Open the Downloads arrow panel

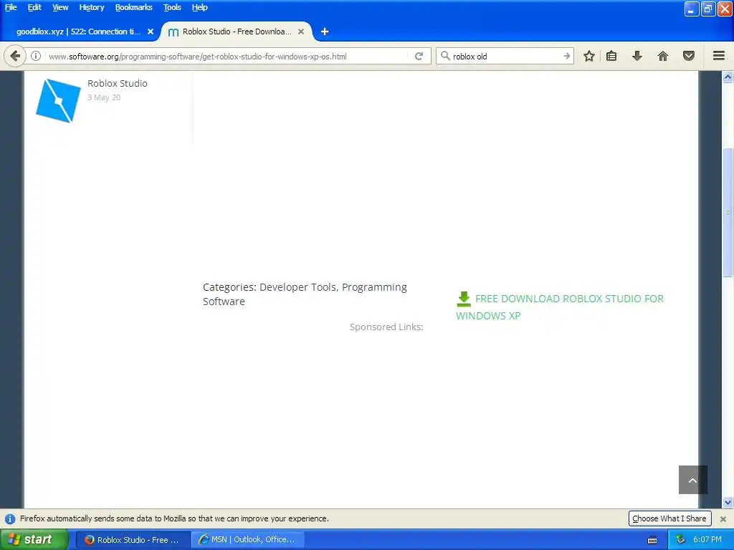click(x=637, y=56)
